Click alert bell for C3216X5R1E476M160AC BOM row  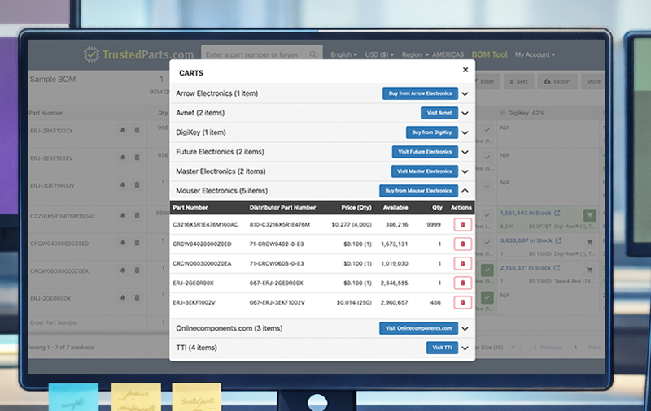pos(123,215)
